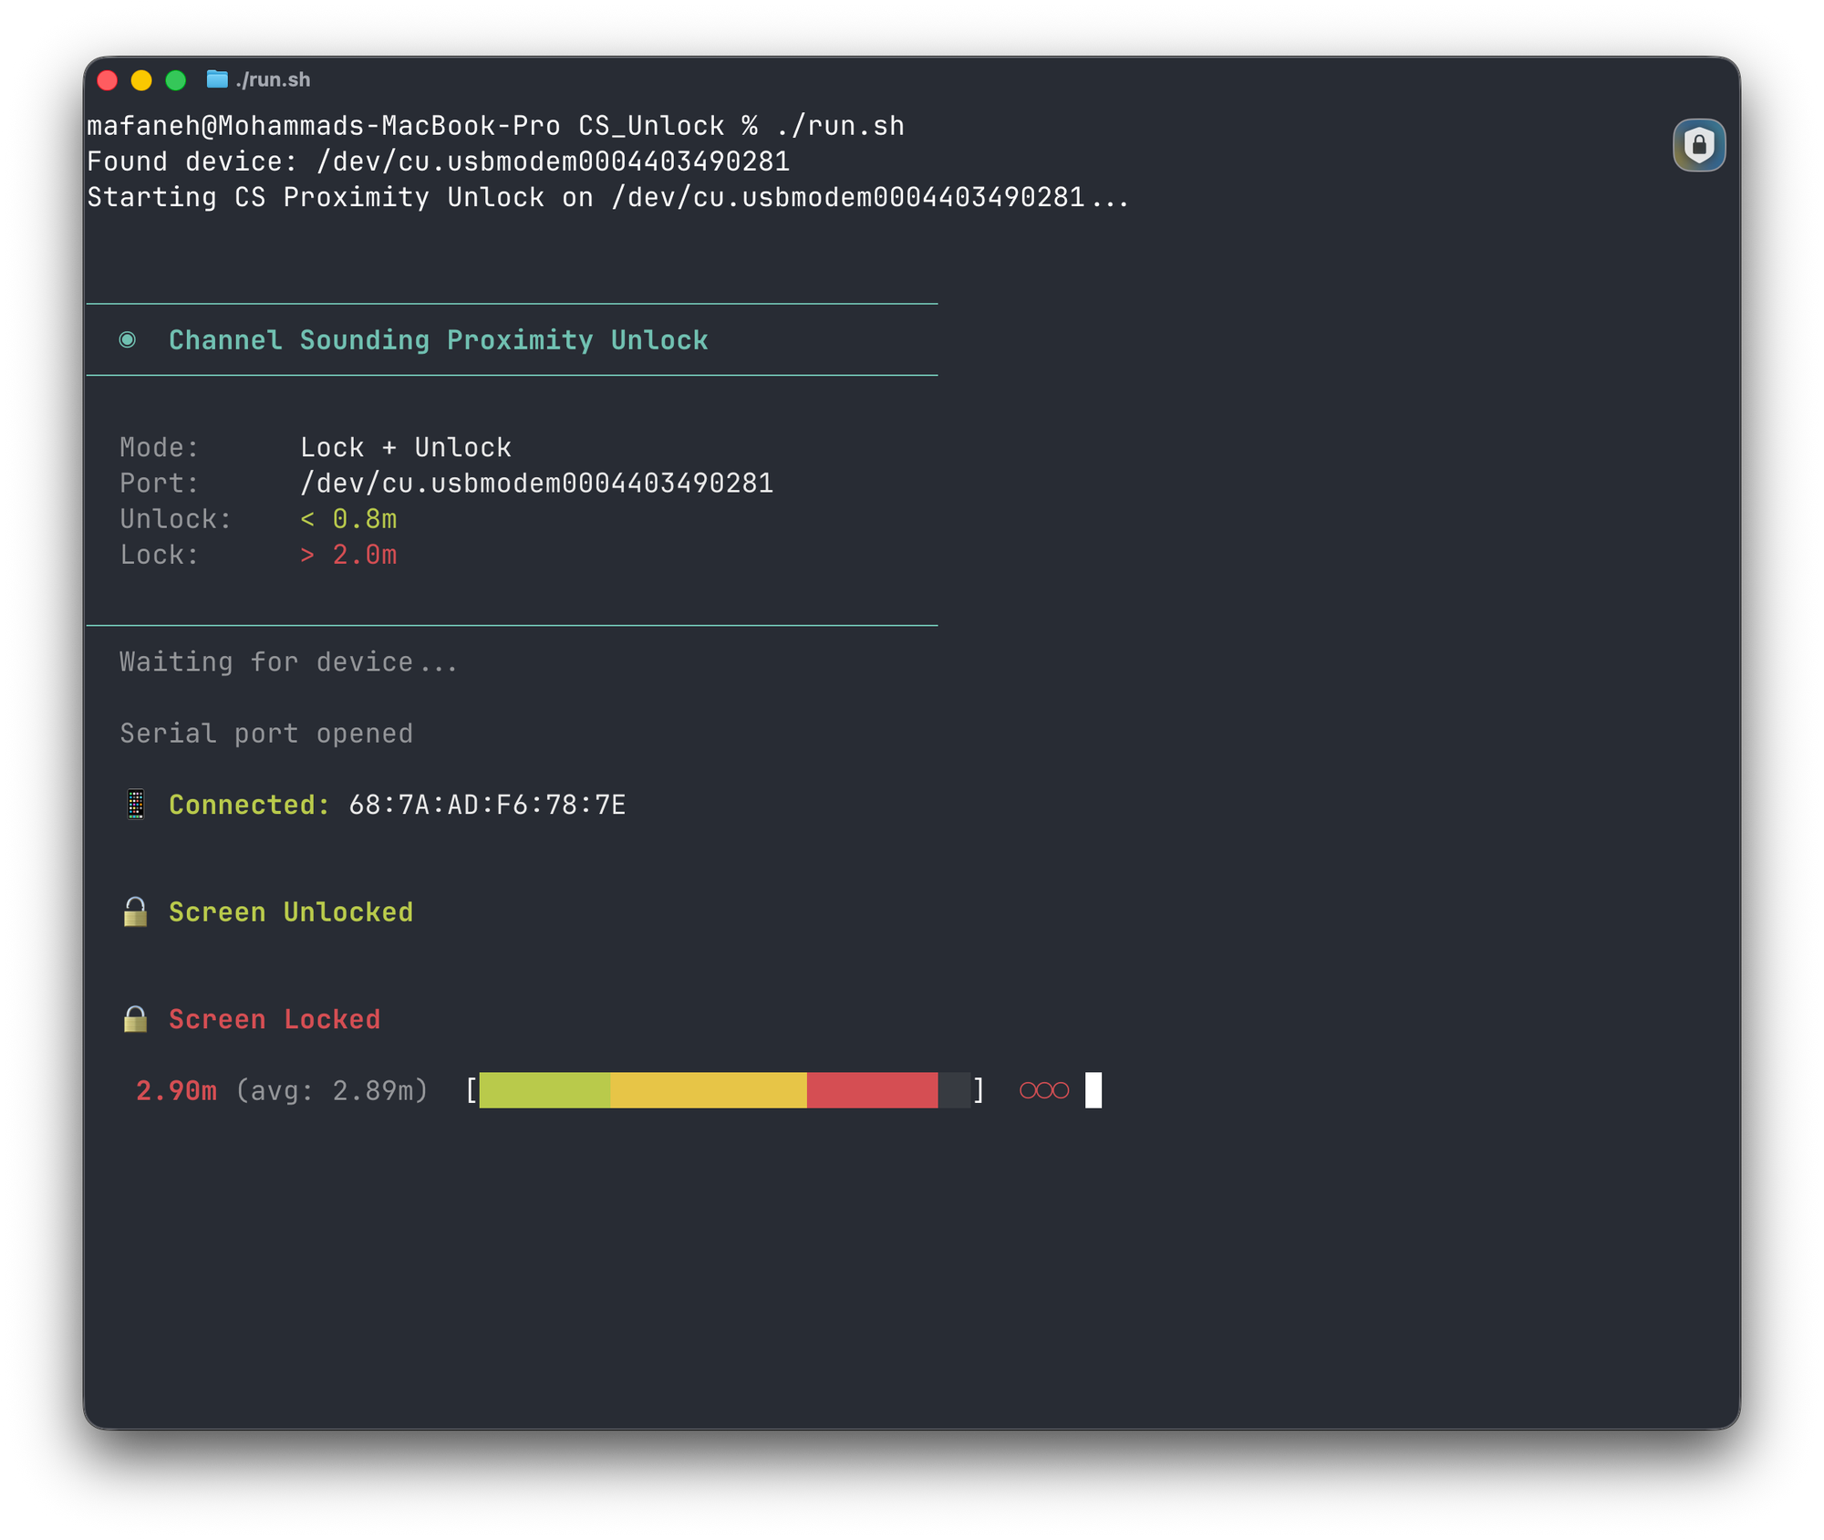The width and height of the screenshot is (1824, 1540).
Task: Click the yellow segment of distance bar
Action: [x=708, y=1090]
